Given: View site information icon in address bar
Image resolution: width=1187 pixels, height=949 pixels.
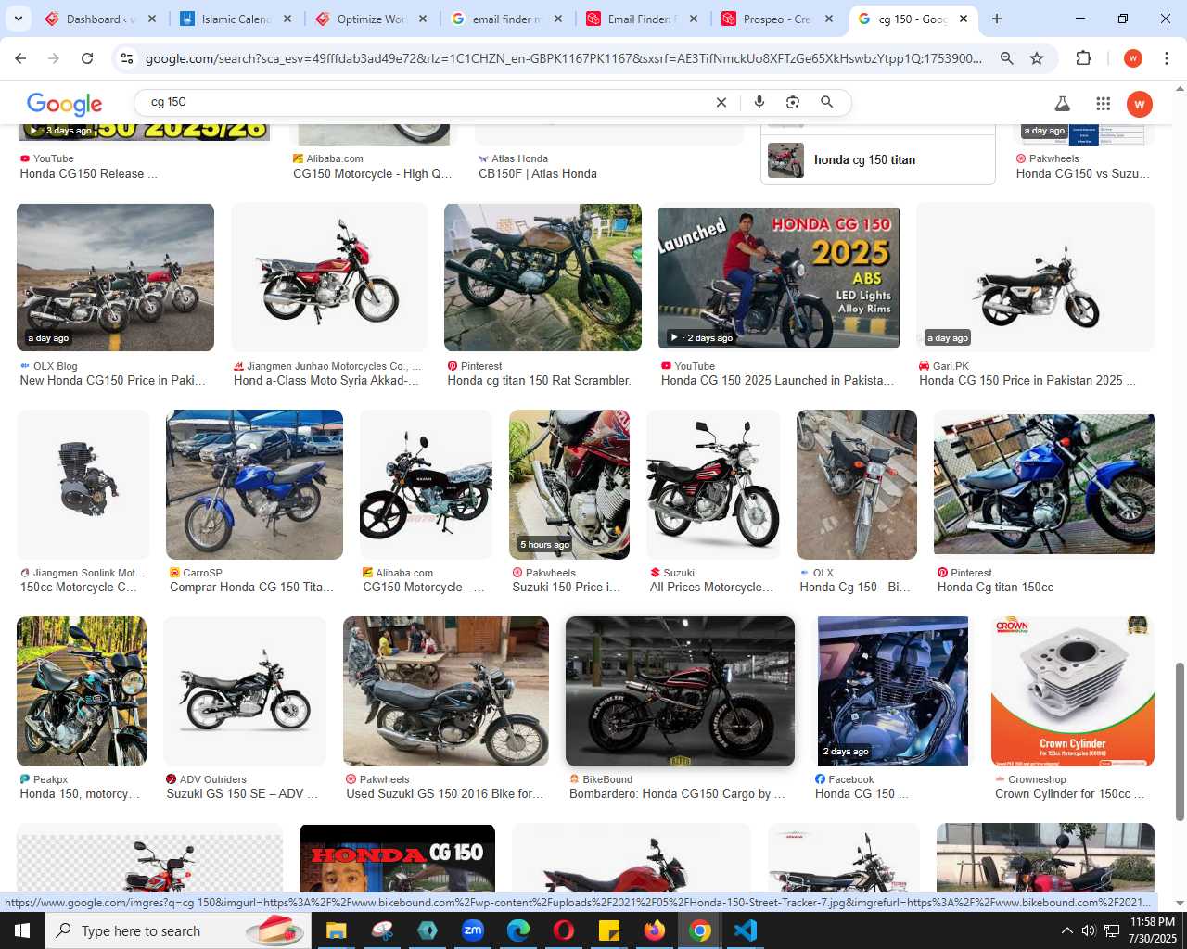Looking at the screenshot, I should tap(128, 58).
